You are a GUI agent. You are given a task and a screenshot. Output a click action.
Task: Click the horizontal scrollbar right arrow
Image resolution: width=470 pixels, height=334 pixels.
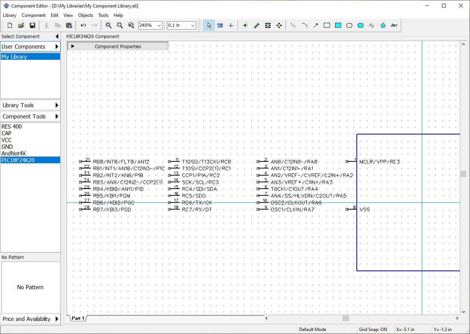[x=457, y=318]
